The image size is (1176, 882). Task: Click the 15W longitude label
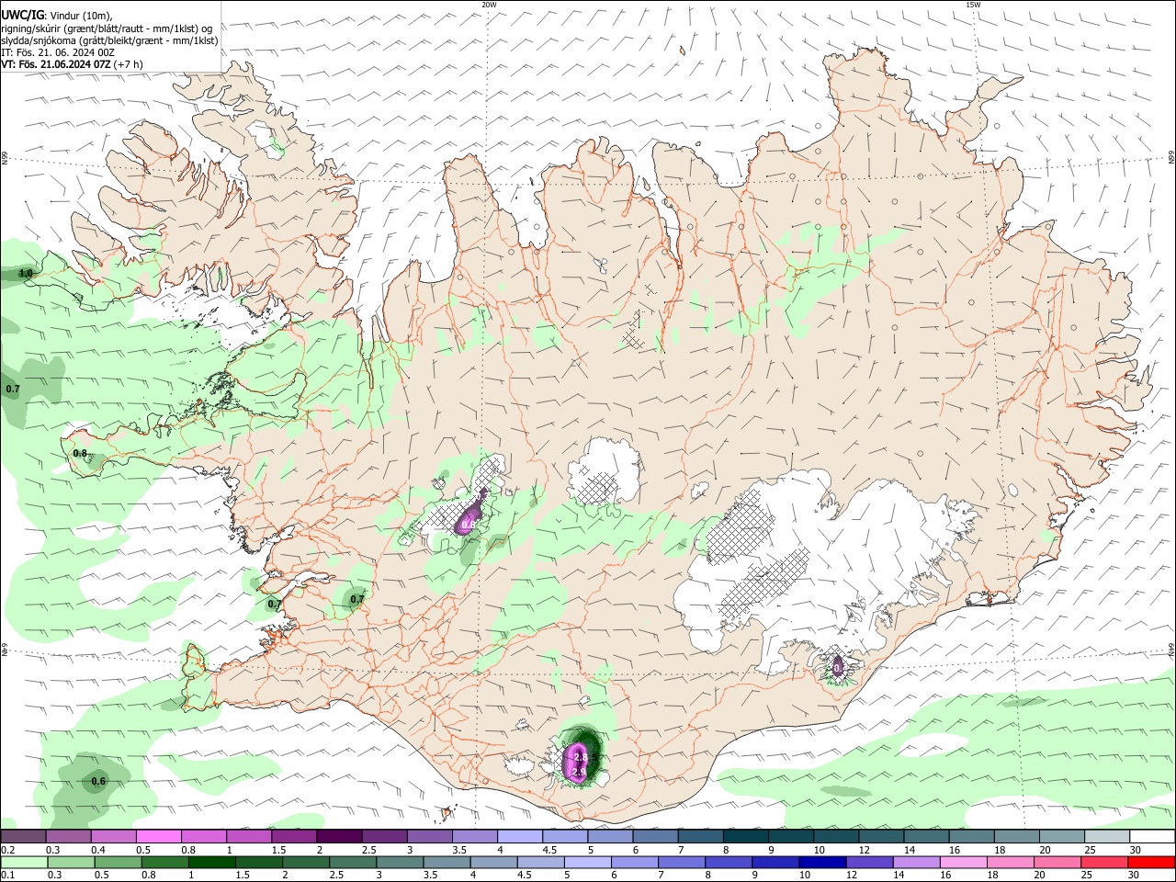[973, 5]
